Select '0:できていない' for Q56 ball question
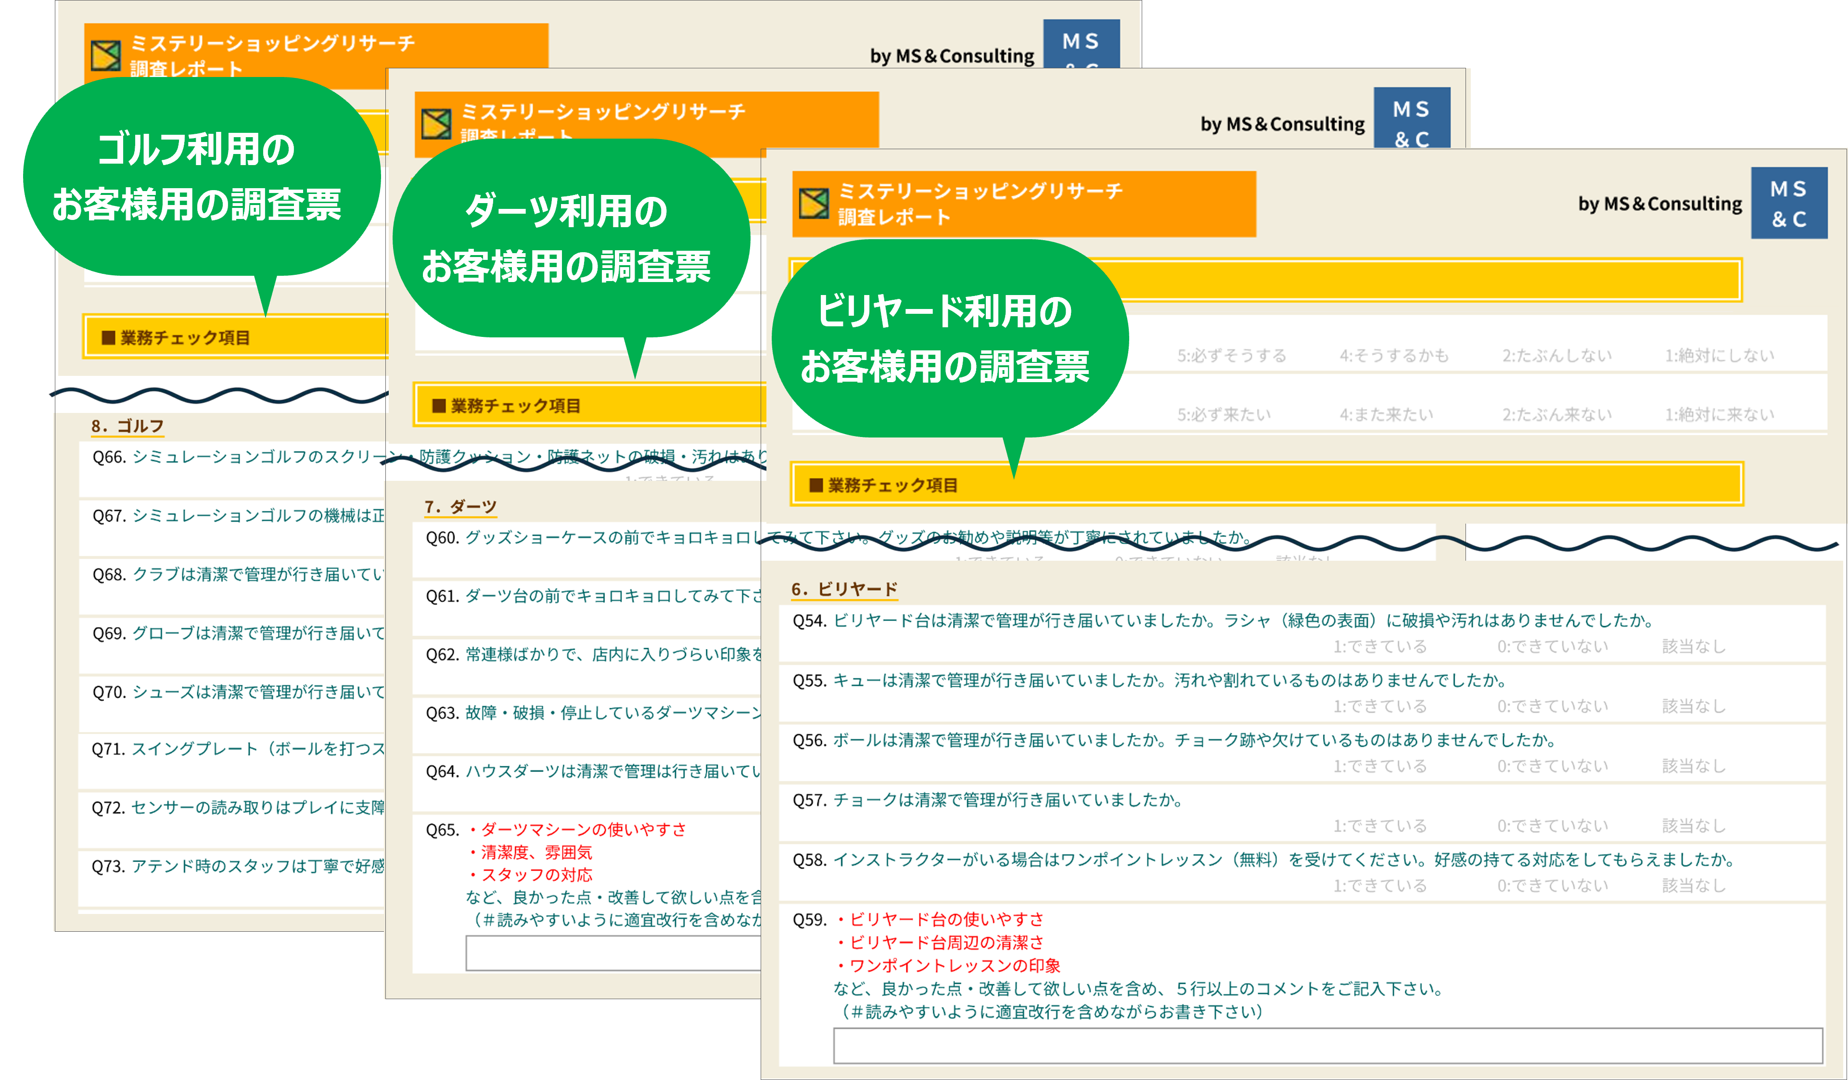The height and width of the screenshot is (1080, 1848). (1553, 766)
